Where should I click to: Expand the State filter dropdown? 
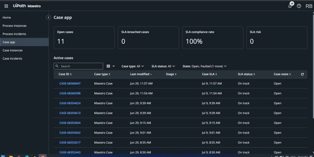pyautogui.click(x=205, y=66)
